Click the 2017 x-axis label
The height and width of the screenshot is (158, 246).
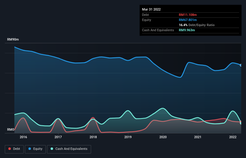tap(58, 137)
